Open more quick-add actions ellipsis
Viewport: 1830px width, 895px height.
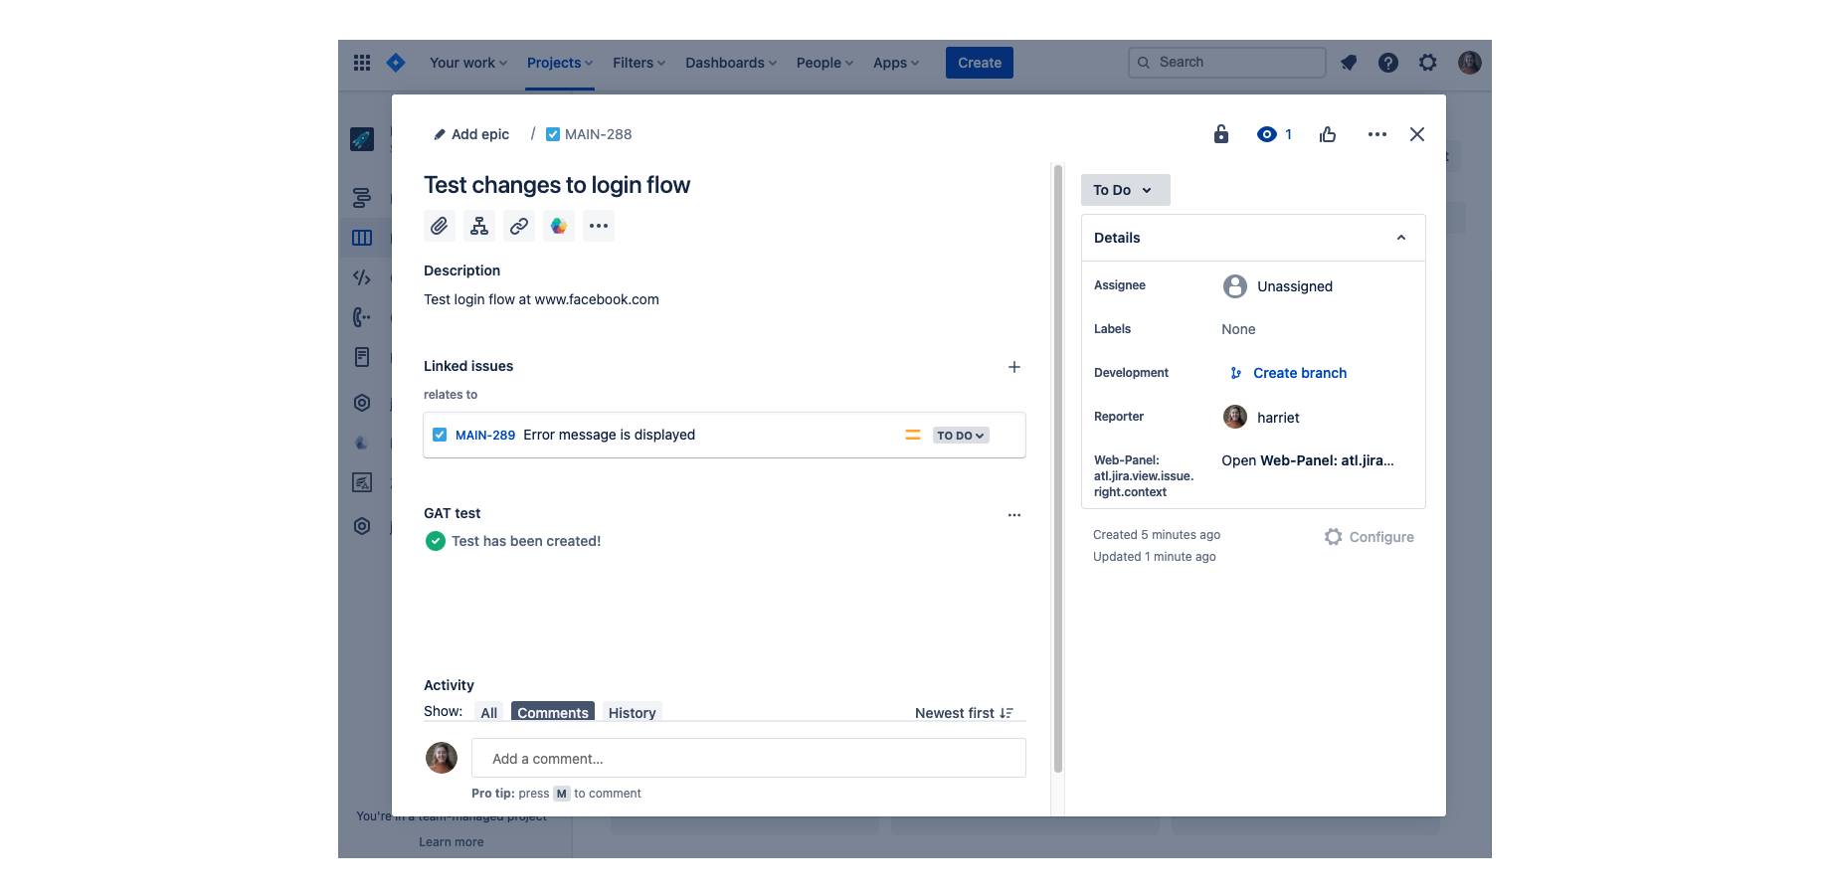(599, 226)
